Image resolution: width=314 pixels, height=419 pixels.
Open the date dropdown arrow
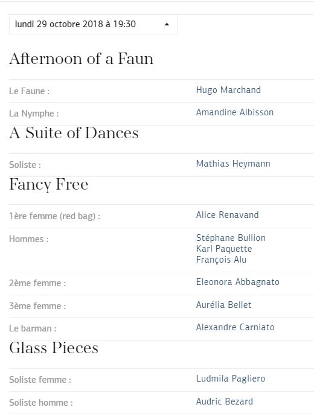pyautogui.click(x=167, y=24)
